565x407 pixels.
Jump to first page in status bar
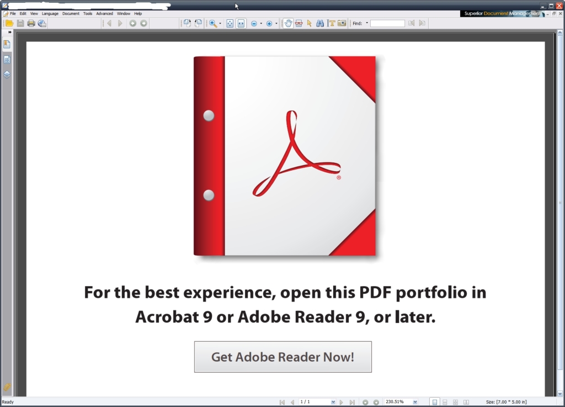[x=282, y=402]
